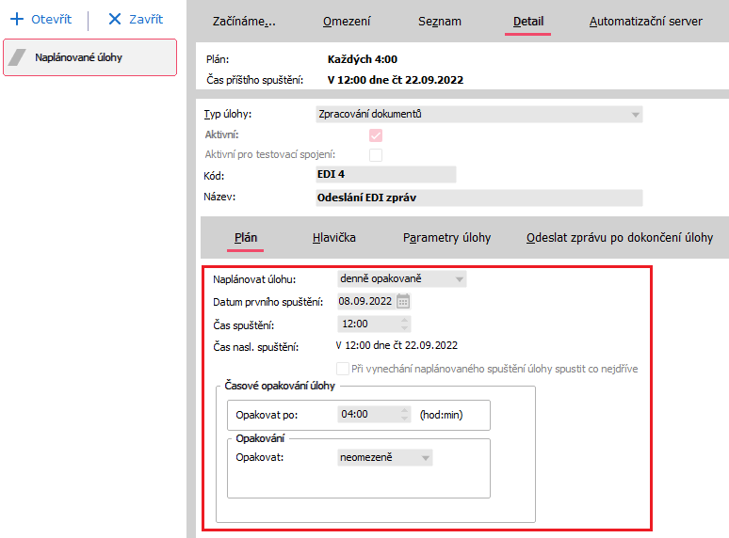Click the Kód input field

pos(385,175)
